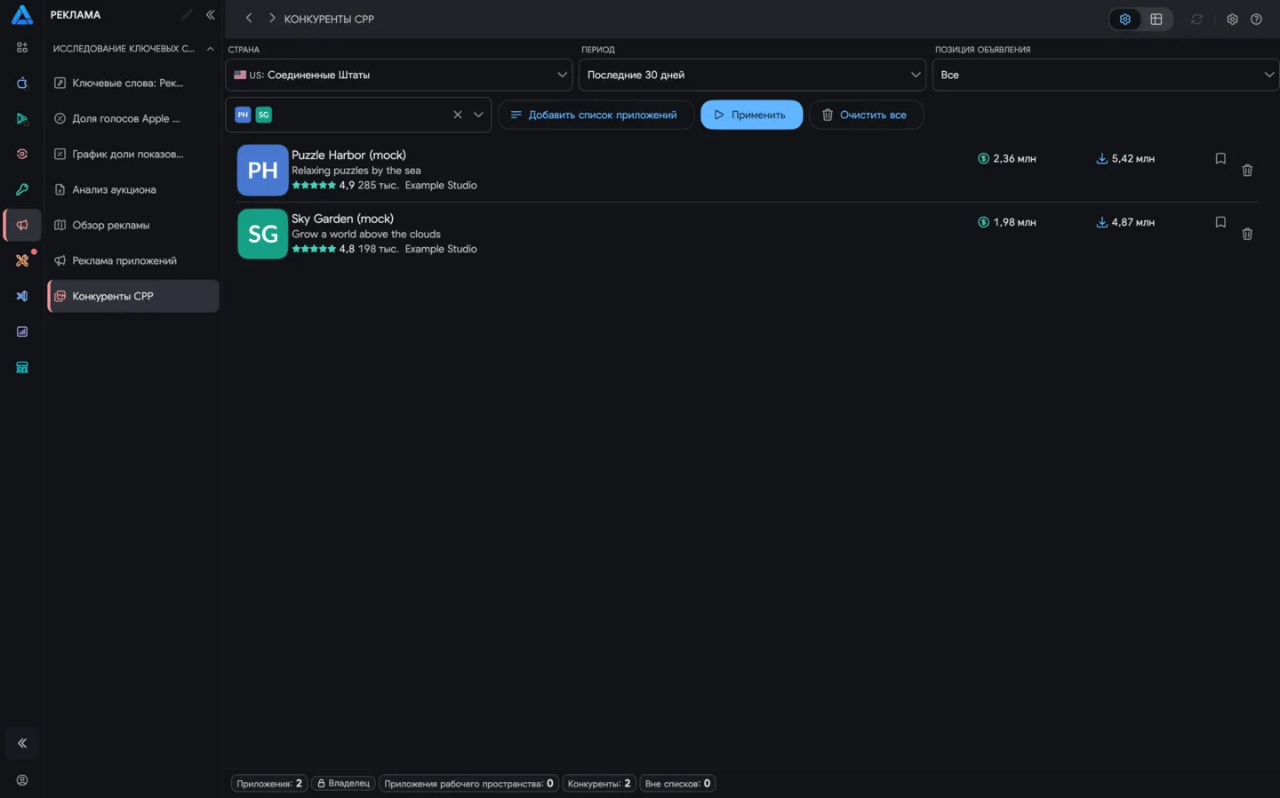Click Добавить список приложений

[x=596, y=115]
